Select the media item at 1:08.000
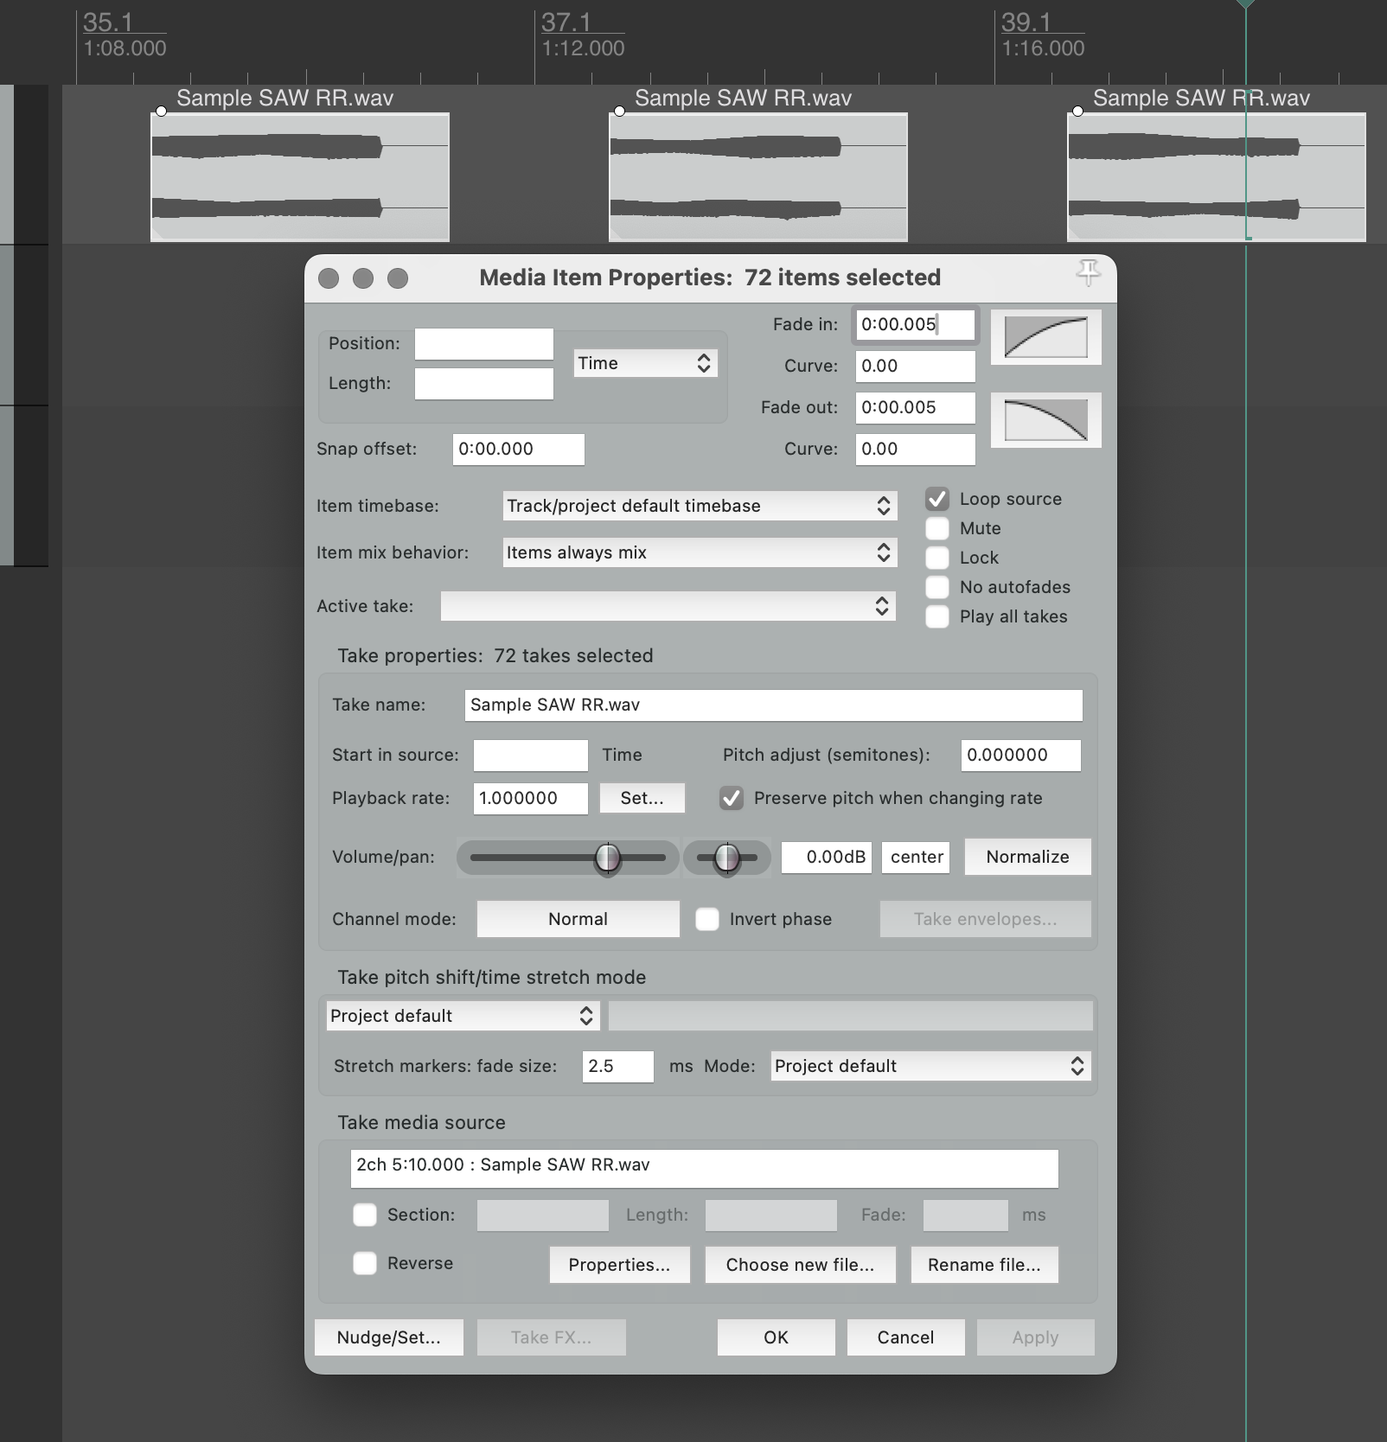The width and height of the screenshot is (1387, 1442). point(299,176)
